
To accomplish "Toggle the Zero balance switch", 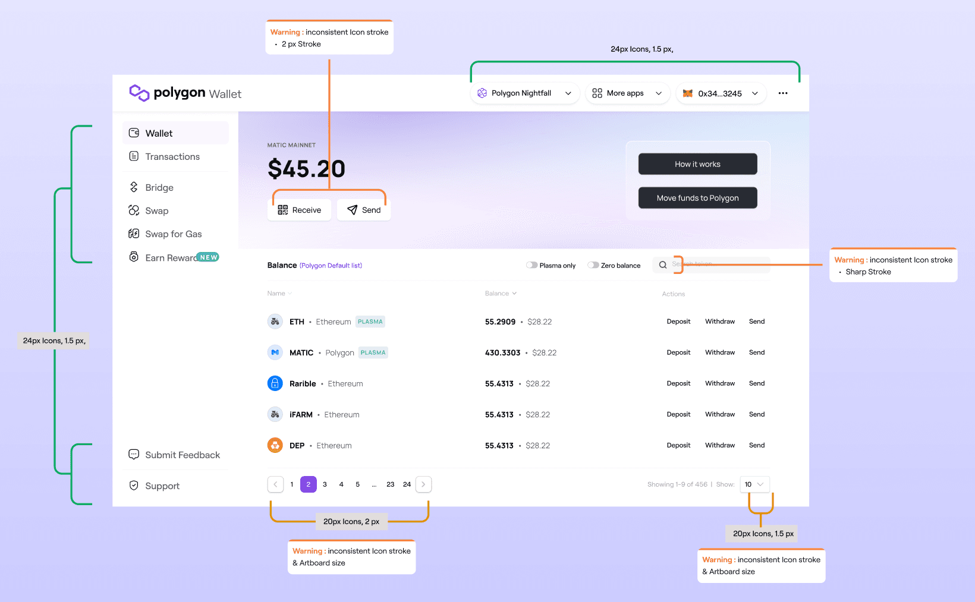I will pos(593,265).
